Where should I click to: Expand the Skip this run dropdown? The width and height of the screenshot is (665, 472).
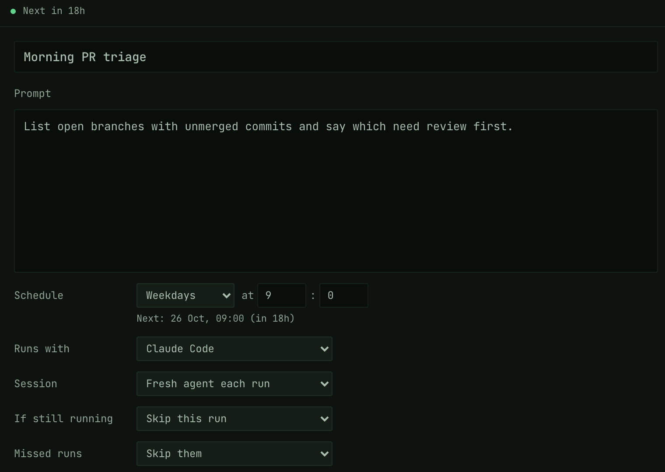[x=234, y=419]
